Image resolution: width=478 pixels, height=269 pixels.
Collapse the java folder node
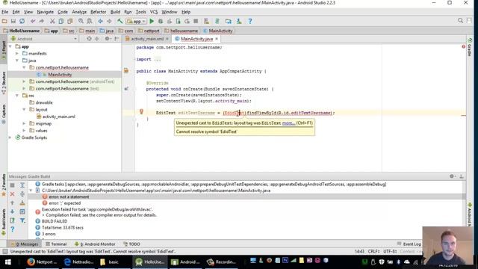coord(17,61)
